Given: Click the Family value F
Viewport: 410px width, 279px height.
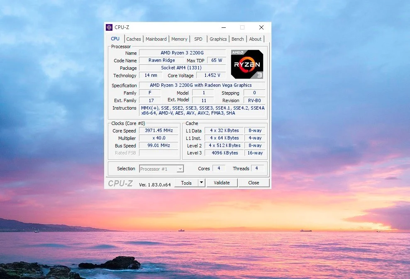Looking at the screenshot, I should (x=150, y=93).
